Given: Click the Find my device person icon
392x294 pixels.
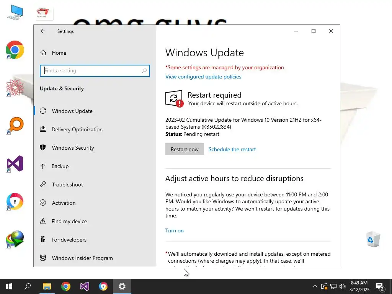Looking at the screenshot, I should pos(43,221).
